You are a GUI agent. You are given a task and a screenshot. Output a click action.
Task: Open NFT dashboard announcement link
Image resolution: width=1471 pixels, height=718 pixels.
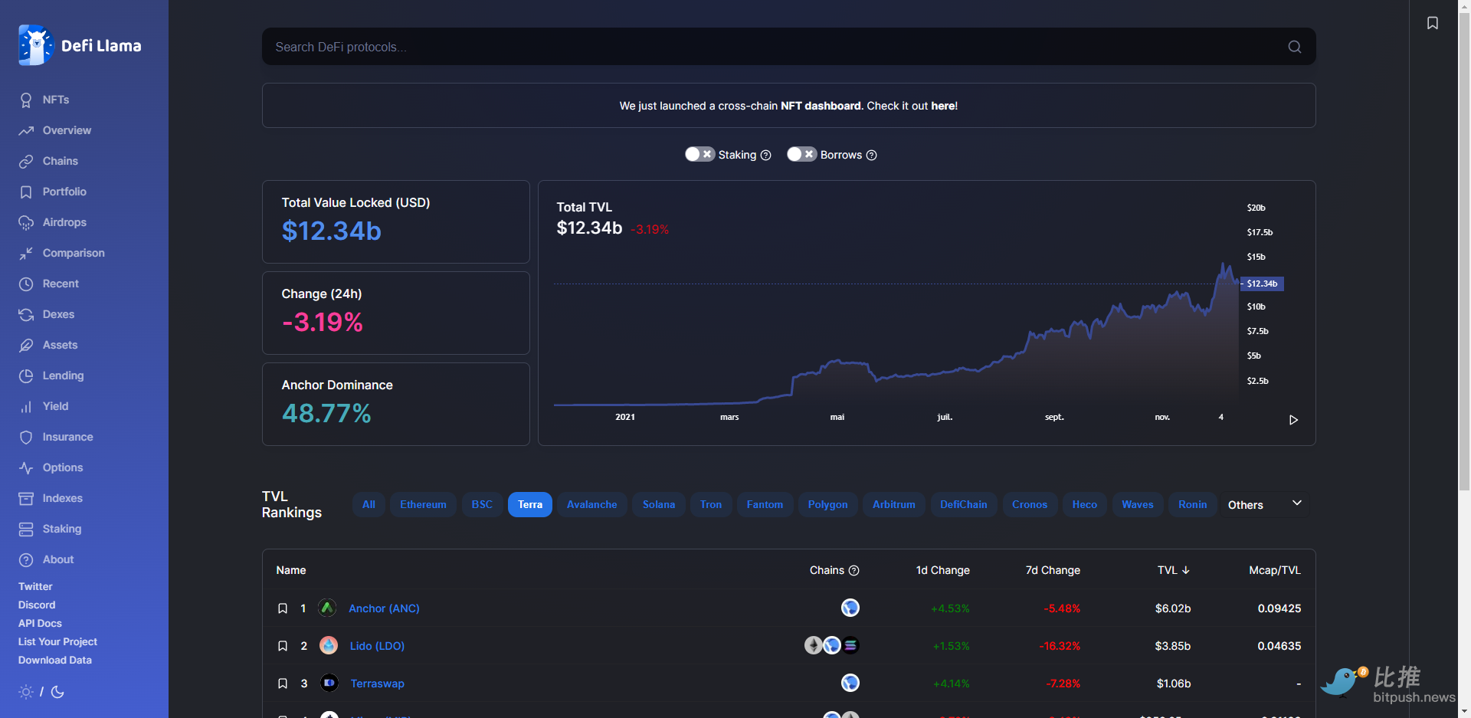(944, 106)
